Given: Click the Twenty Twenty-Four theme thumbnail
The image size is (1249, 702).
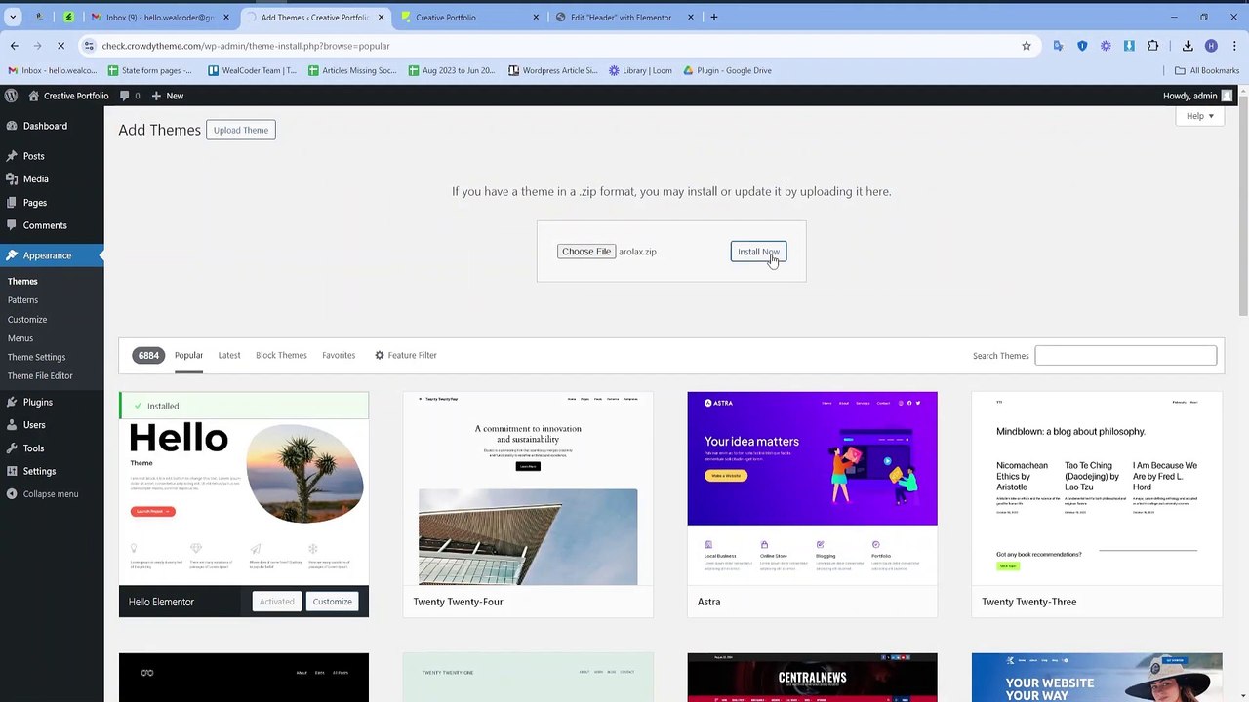Looking at the screenshot, I should [x=528, y=488].
